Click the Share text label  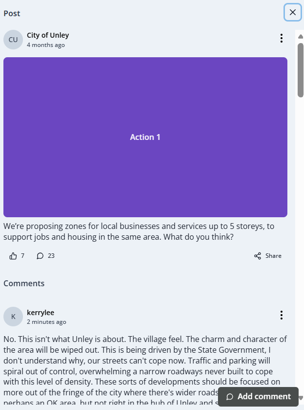(273, 256)
